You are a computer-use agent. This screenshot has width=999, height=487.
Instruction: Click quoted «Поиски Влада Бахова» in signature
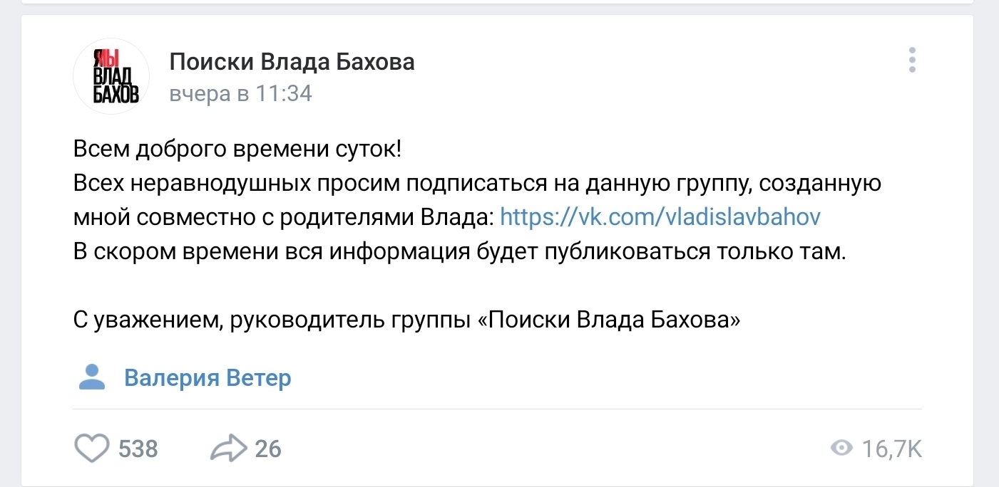pyautogui.click(x=608, y=320)
